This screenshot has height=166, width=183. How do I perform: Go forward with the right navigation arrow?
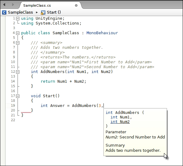point(13,5)
